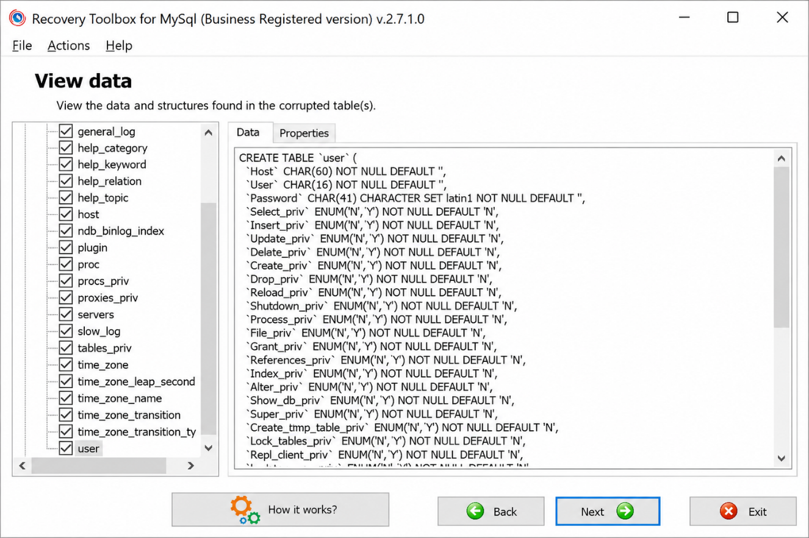Uncheck the host table checkbox
Viewport: 809px width, 538px height.
tap(66, 214)
